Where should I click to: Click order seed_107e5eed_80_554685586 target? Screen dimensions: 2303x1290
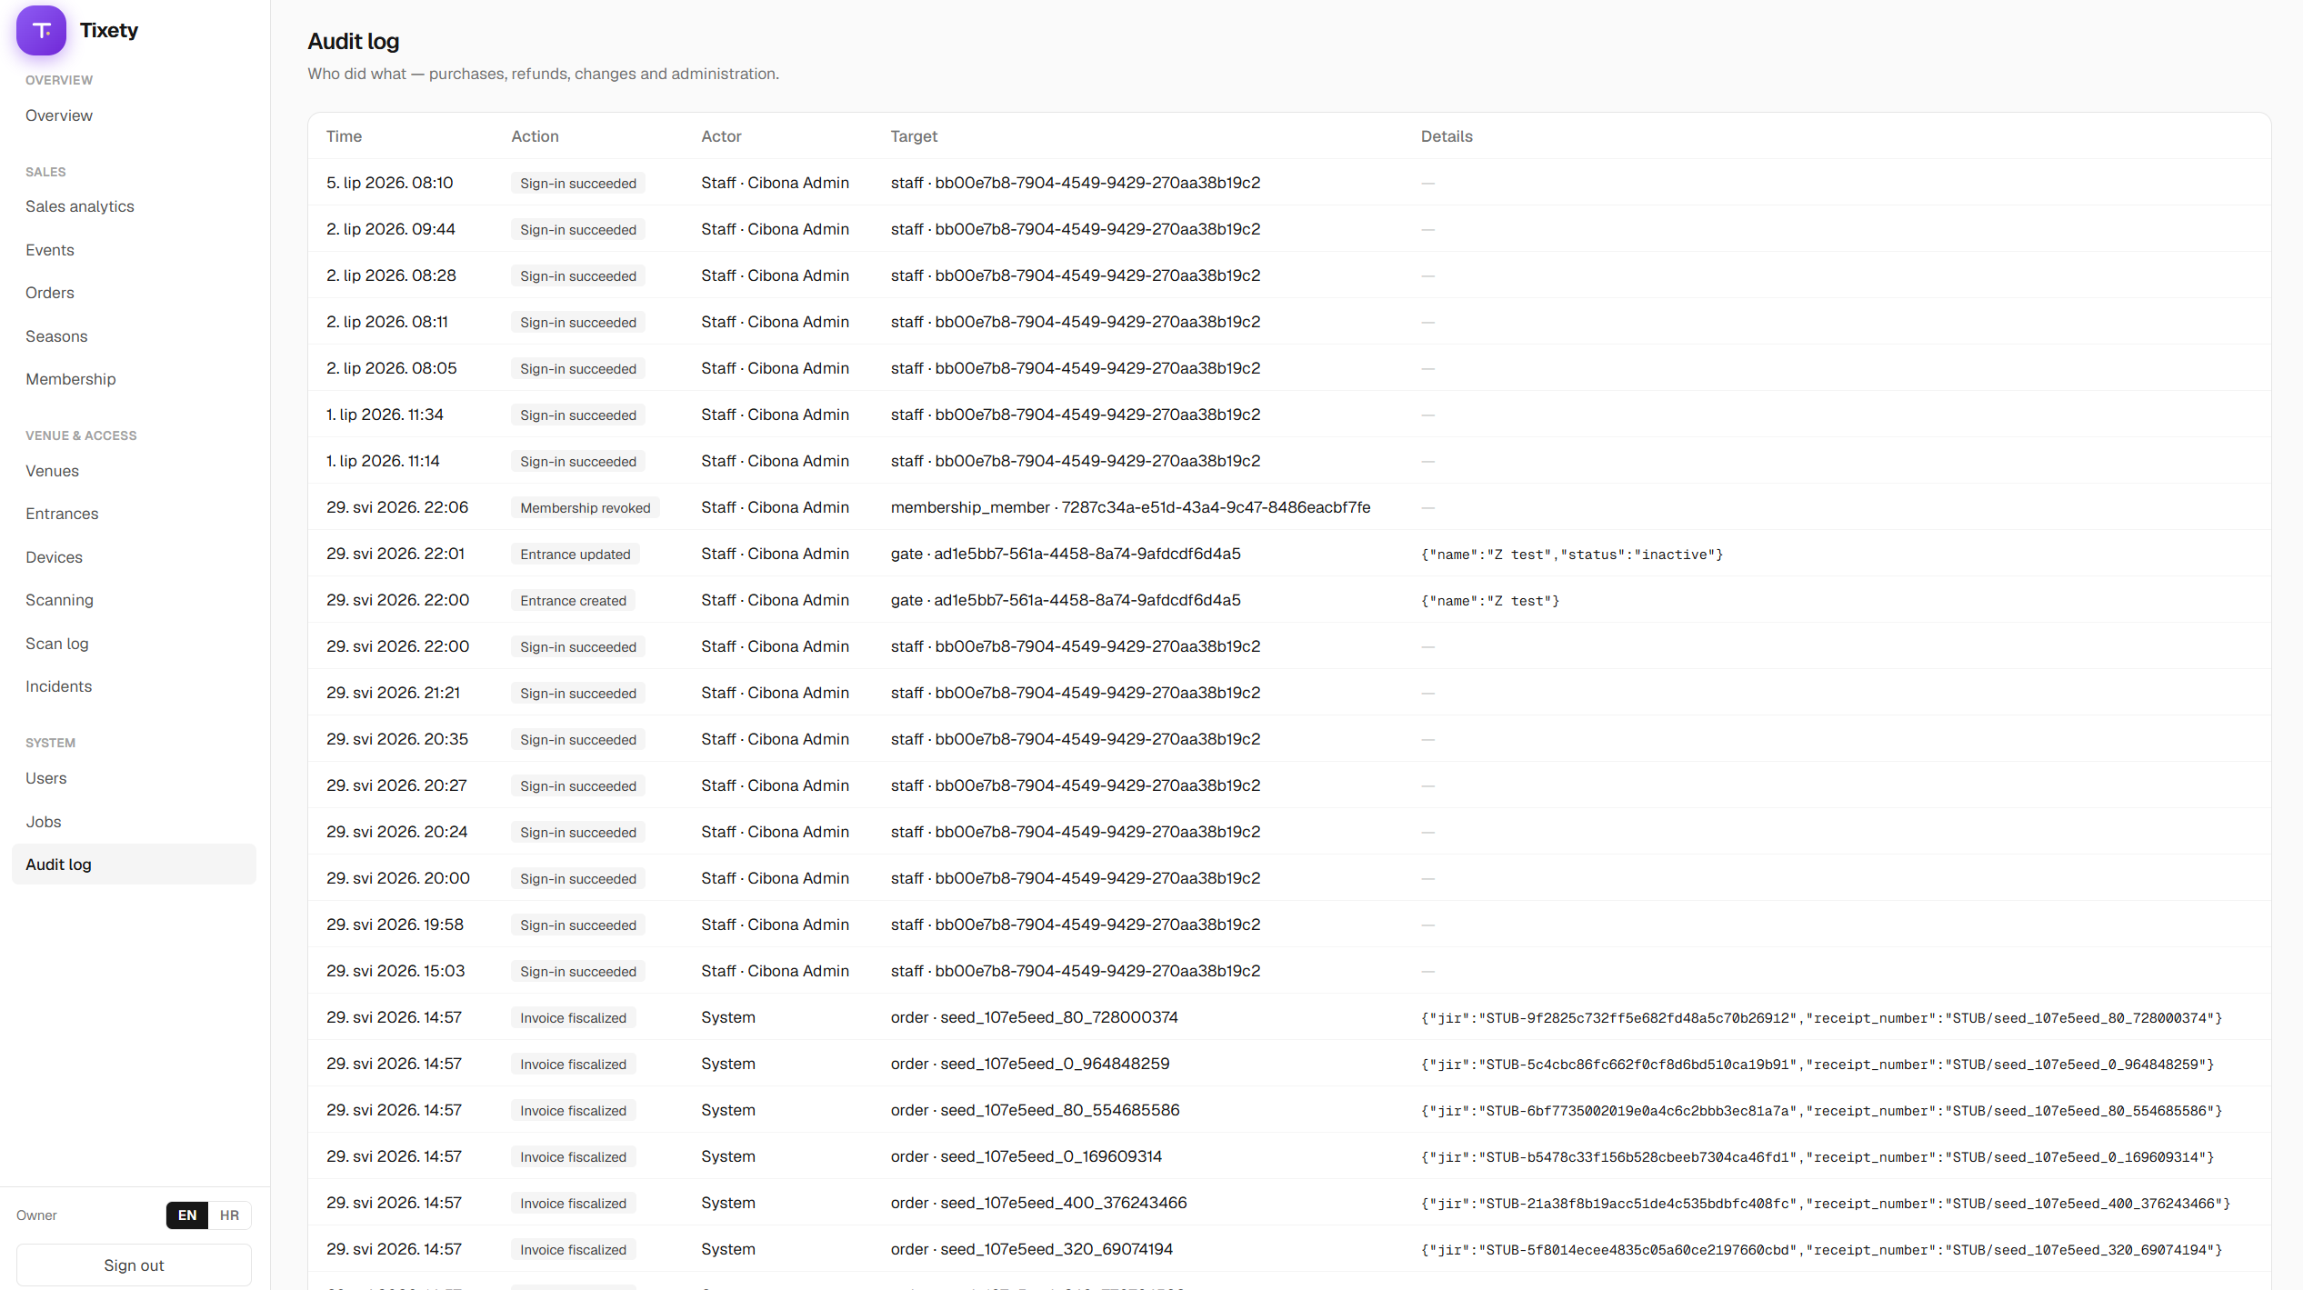click(1035, 1110)
